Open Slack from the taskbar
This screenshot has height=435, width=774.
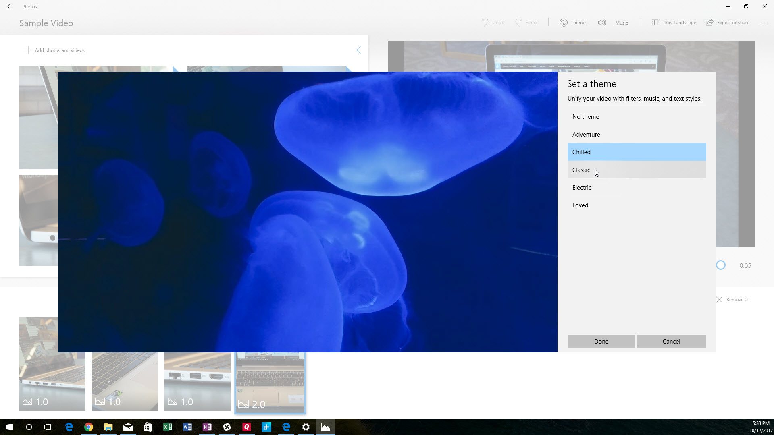tap(227, 427)
